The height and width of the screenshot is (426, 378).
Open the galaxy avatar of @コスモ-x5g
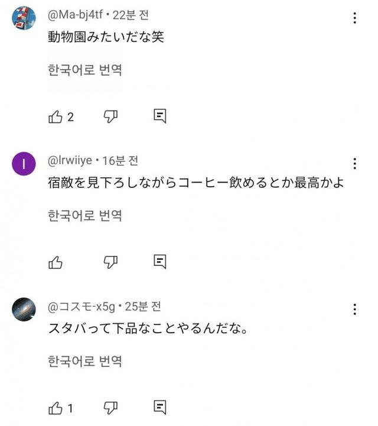pyautogui.click(x=24, y=309)
